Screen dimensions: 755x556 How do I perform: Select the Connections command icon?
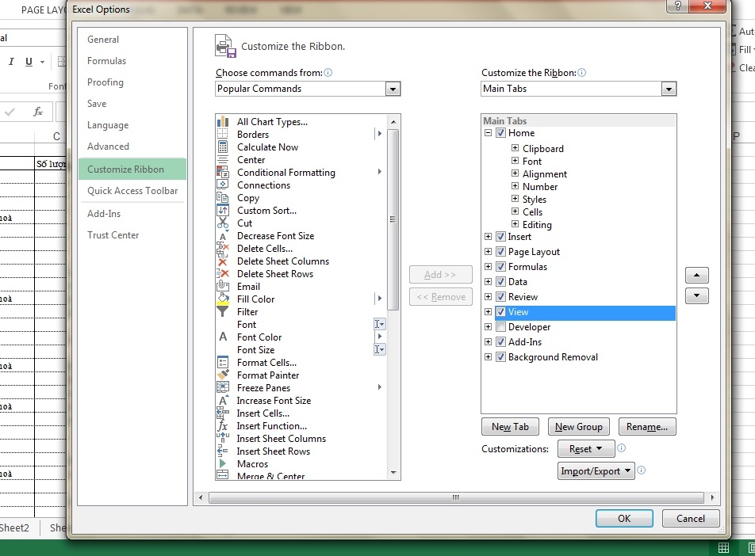point(222,185)
